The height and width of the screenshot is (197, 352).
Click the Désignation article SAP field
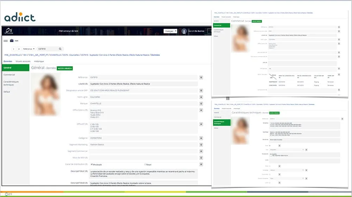pyautogui.click(x=143, y=91)
